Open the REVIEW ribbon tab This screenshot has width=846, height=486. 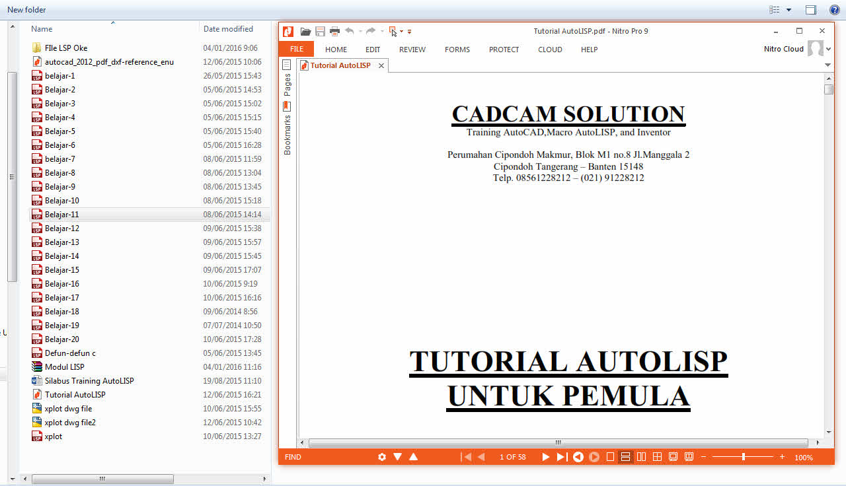[x=412, y=50]
